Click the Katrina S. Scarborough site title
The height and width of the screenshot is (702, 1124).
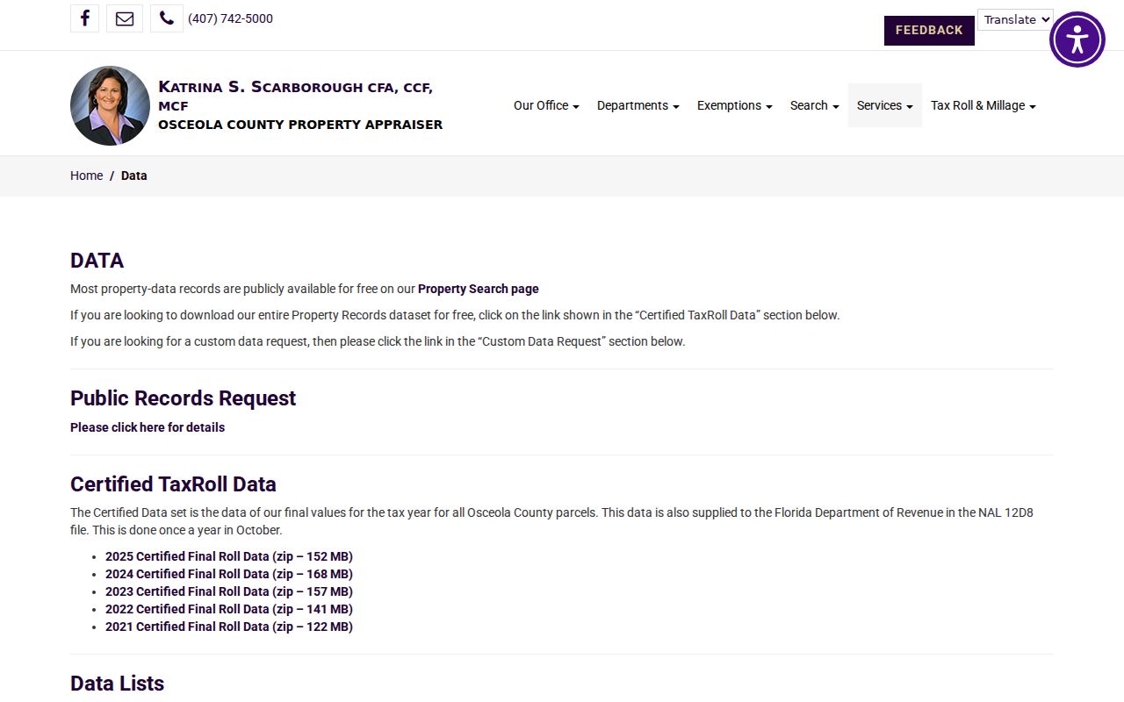click(x=300, y=105)
